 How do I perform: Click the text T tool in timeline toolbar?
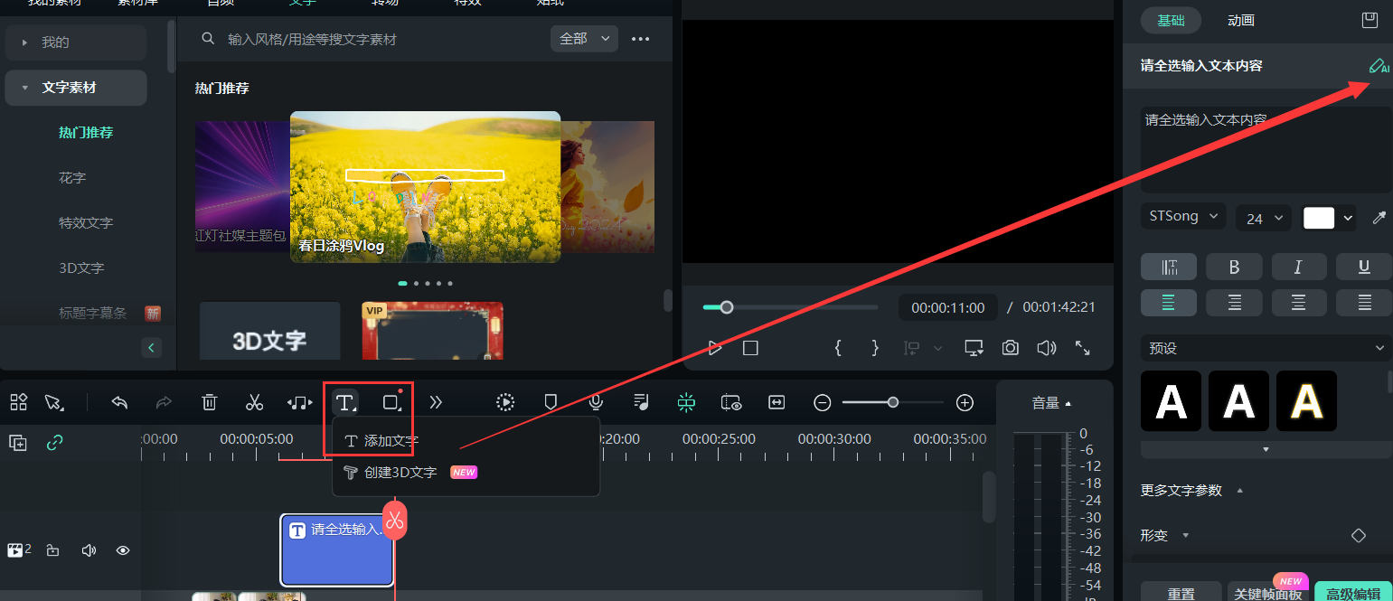click(x=345, y=402)
